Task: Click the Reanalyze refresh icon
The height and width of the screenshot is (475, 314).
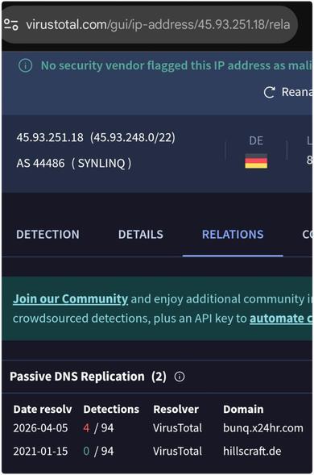Action: click(x=269, y=92)
